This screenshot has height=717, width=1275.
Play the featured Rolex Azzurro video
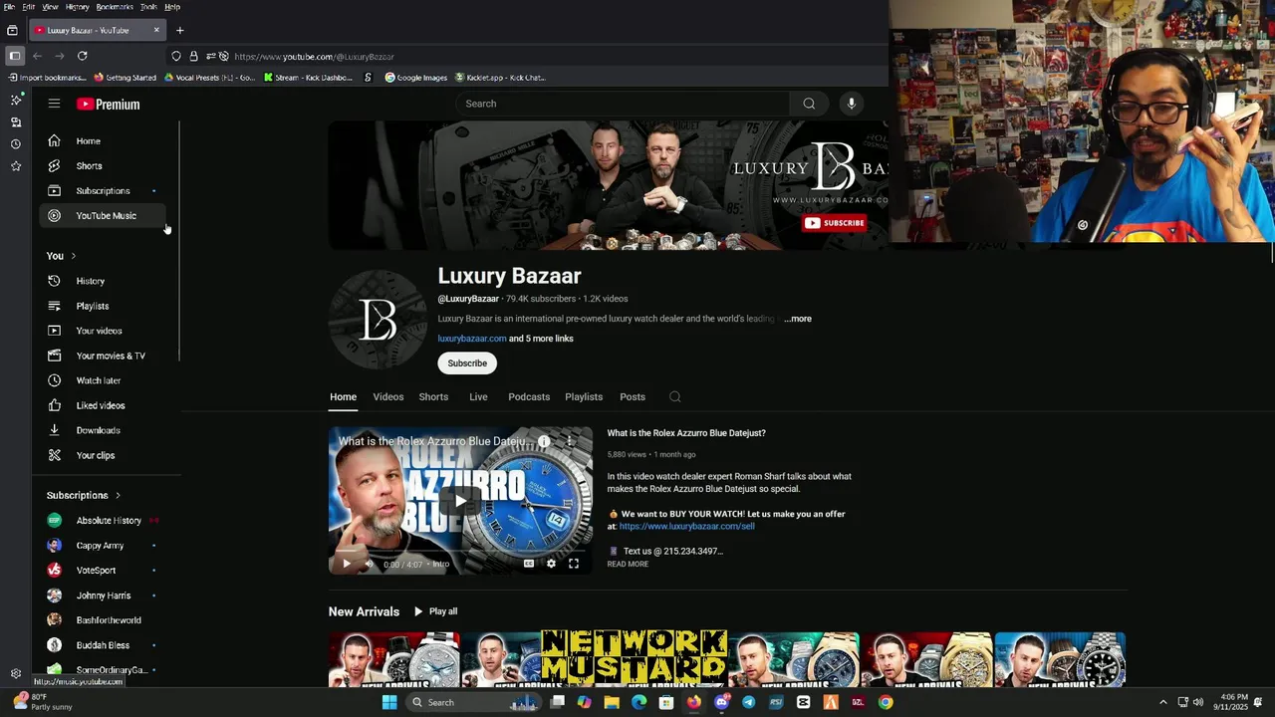(x=460, y=501)
